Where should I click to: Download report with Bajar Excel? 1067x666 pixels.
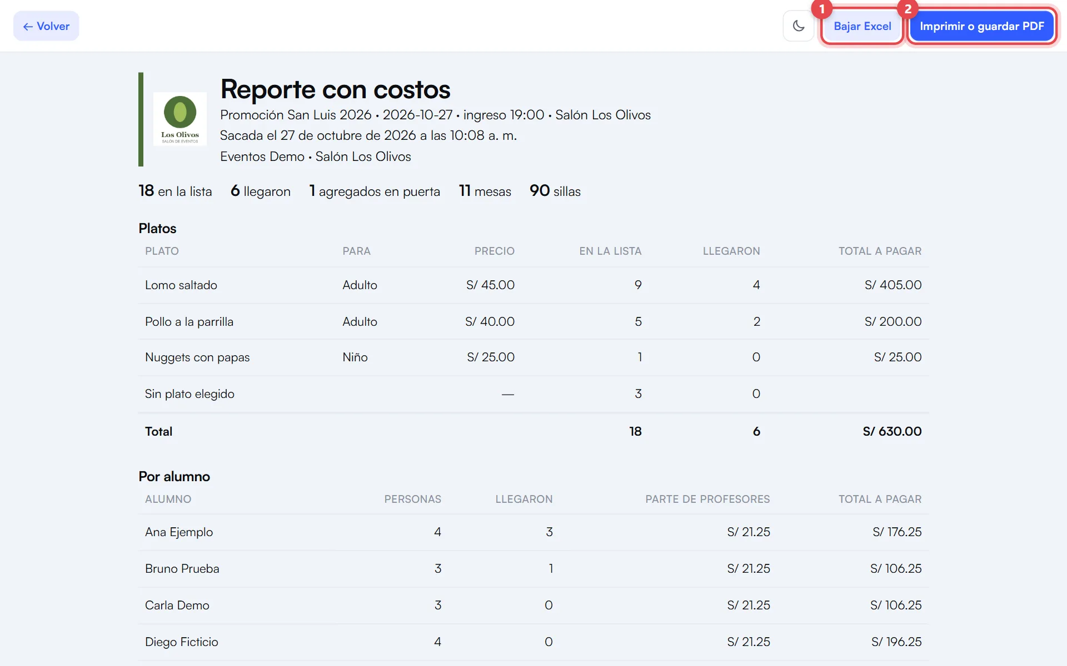pos(862,26)
